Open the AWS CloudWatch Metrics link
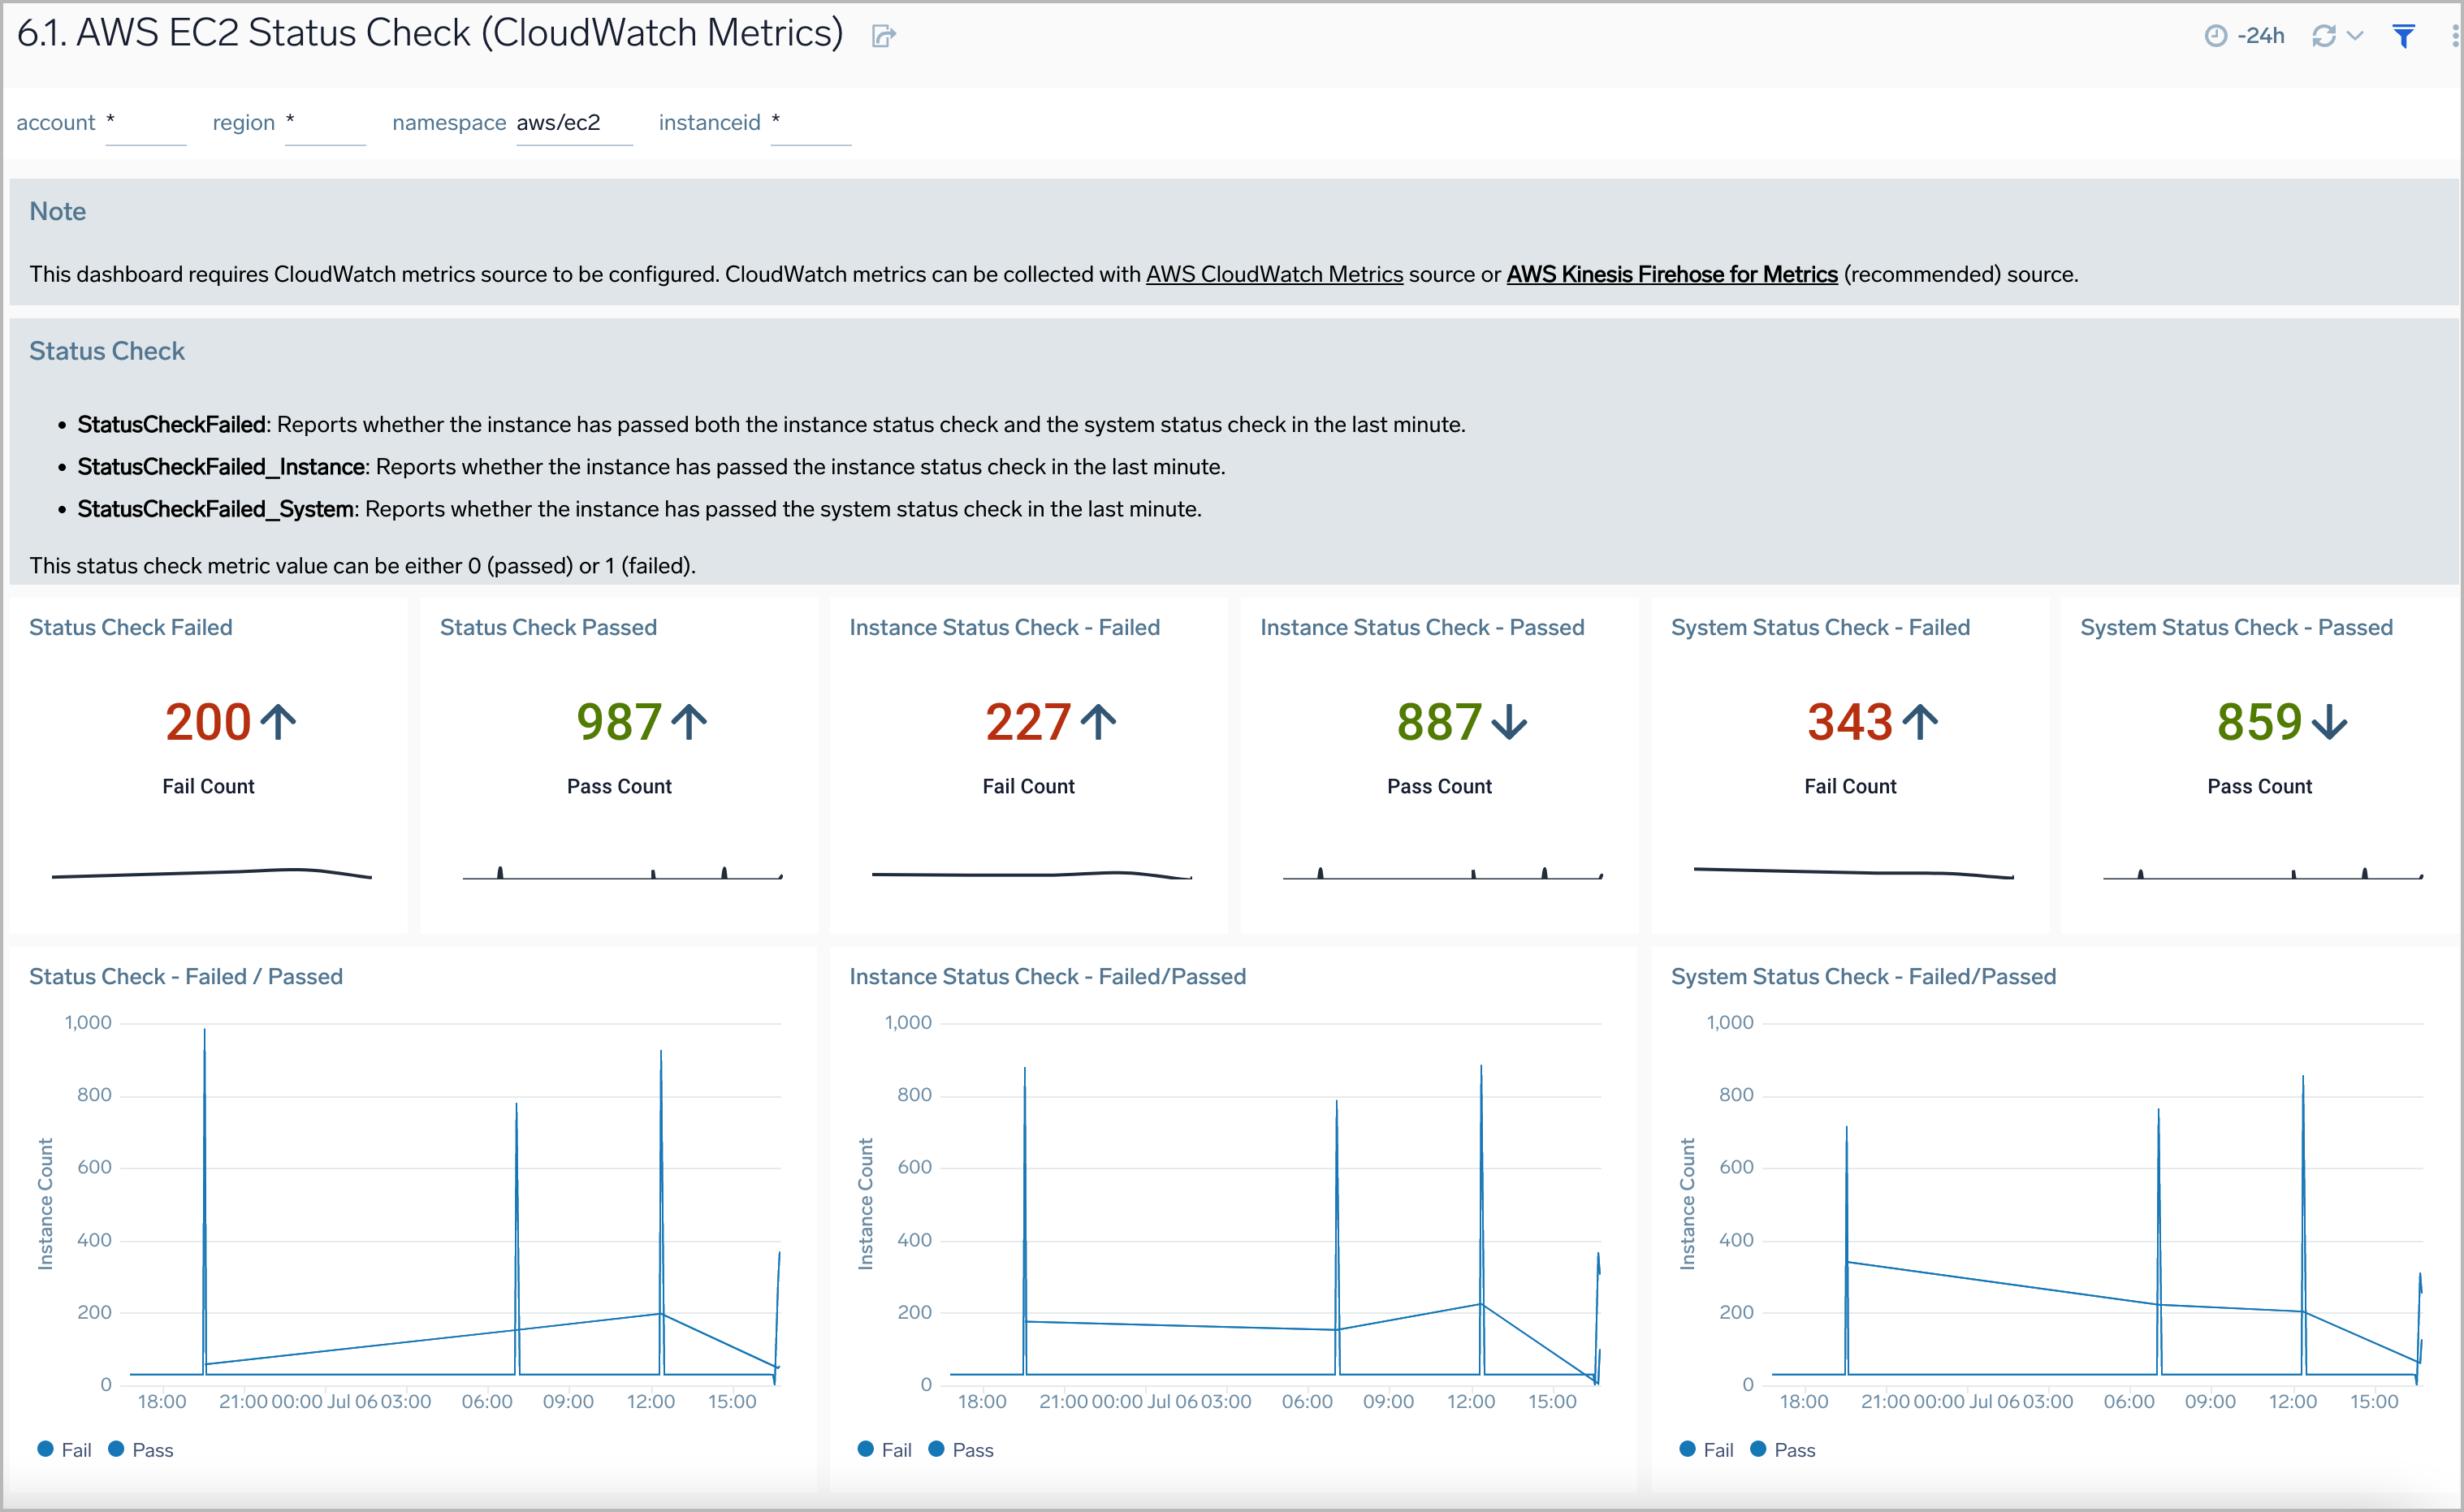 1274,274
